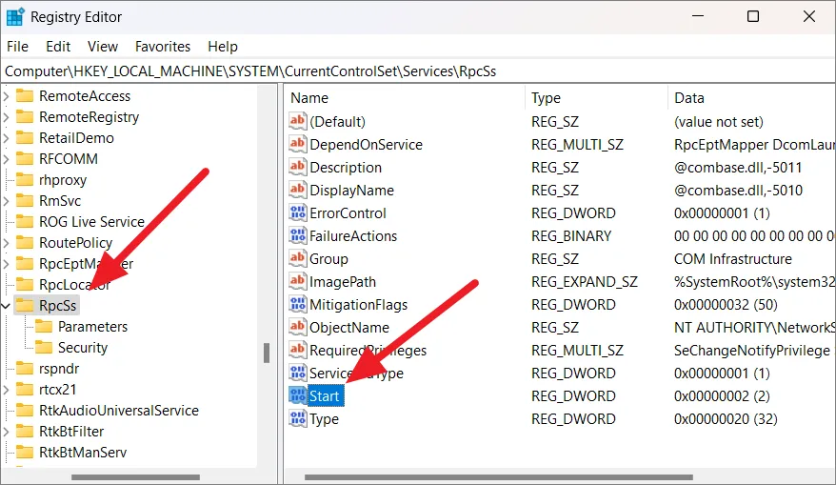Click the FailureActions binary value icon
Screen dimensions: 836x485
tap(297, 236)
